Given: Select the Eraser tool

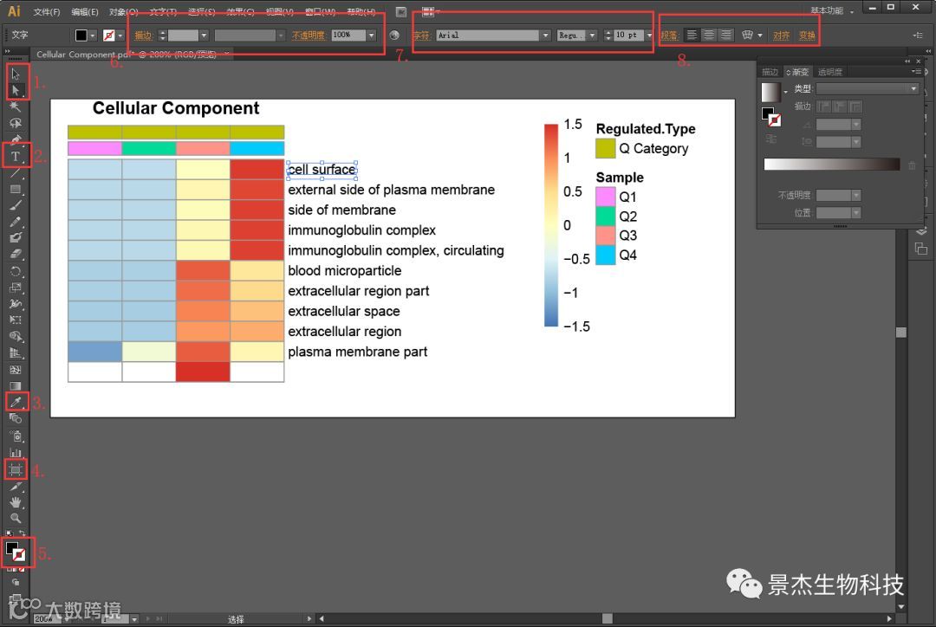Looking at the screenshot, I should click(x=16, y=254).
